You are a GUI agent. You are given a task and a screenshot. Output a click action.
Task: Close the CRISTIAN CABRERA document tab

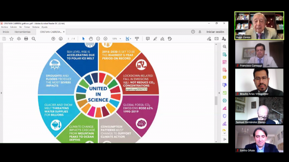(x=64, y=32)
